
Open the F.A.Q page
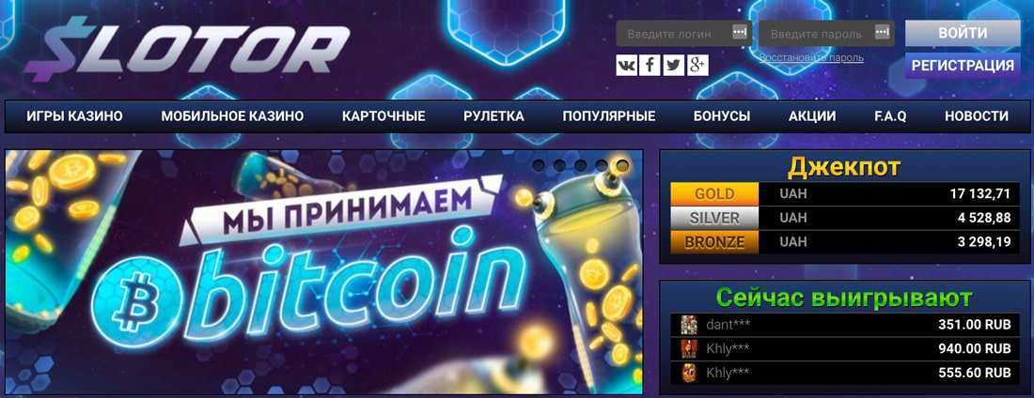(x=890, y=116)
